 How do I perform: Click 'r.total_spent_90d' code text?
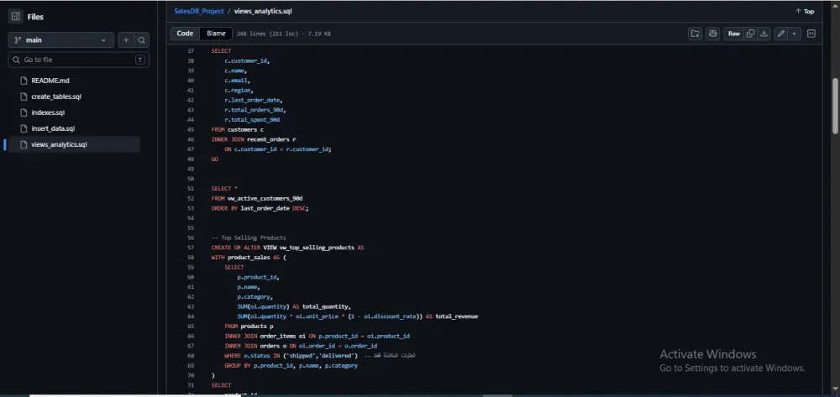tap(252, 120)
